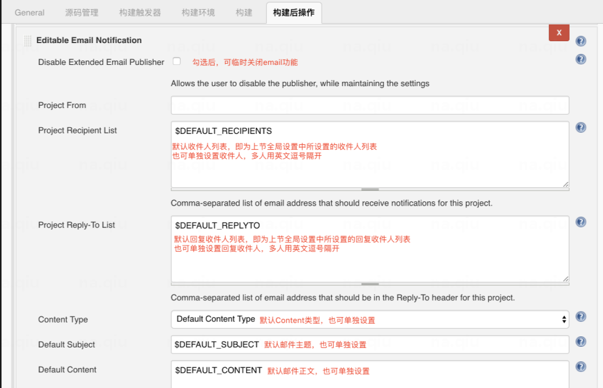
Task: Click the 'Allows the user to disable the publisher' description
Action: pyautogui.click(x=300, y=84)
